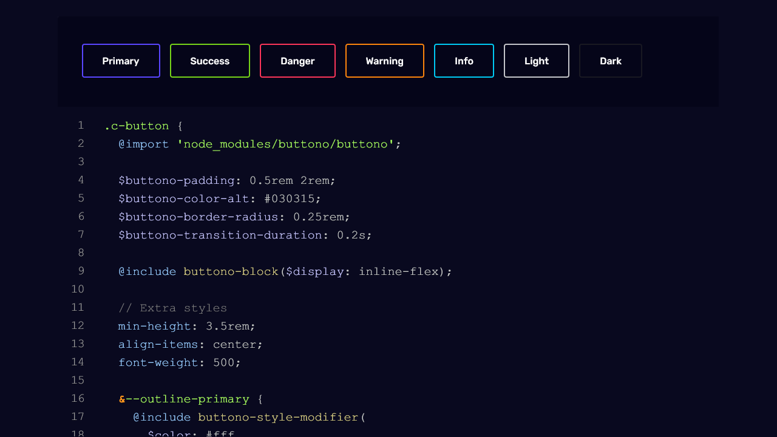Click the min-height property
The image size is (777, 437).
coord(154,327)
